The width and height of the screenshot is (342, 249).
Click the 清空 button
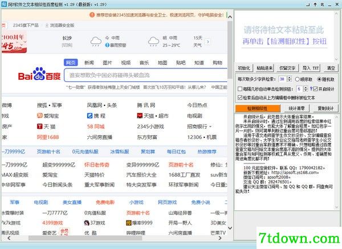[331, 68]
